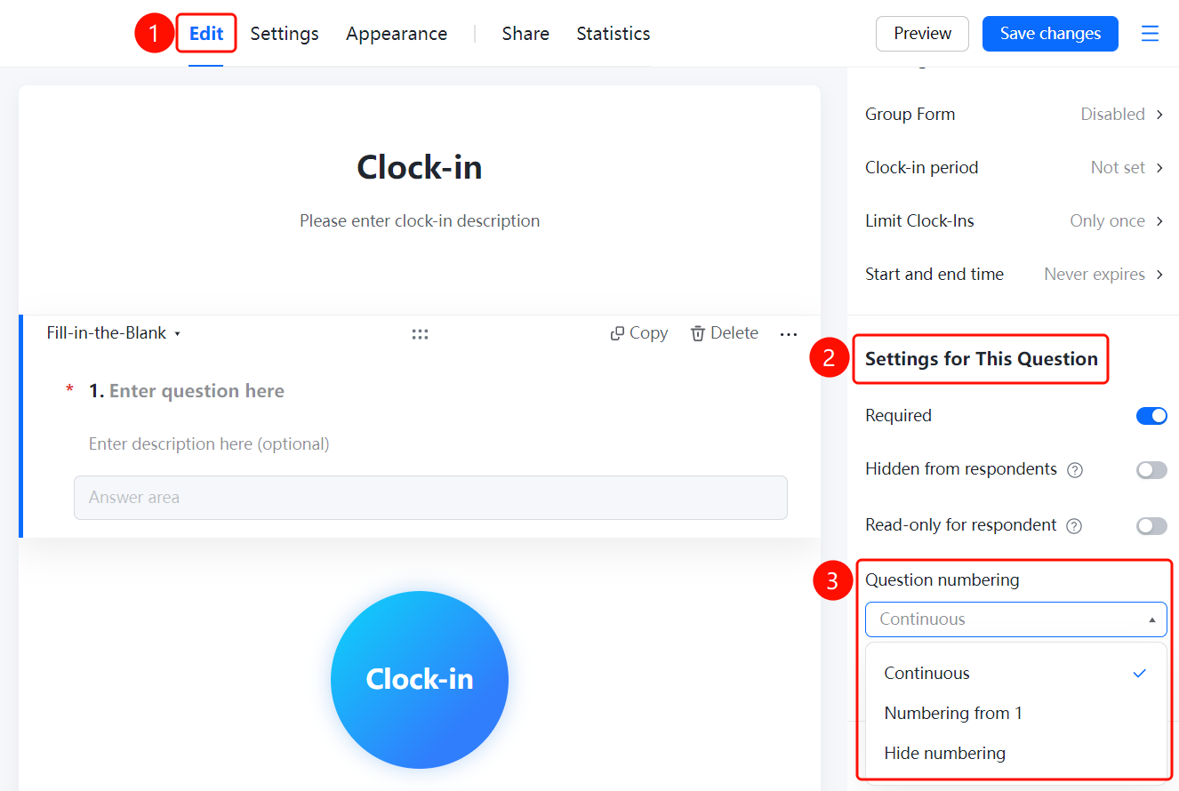Image resolution: width=1179 pixels, height=791 pixels.
Task: Switch to the Settings tab
Action: coord(285,34)
